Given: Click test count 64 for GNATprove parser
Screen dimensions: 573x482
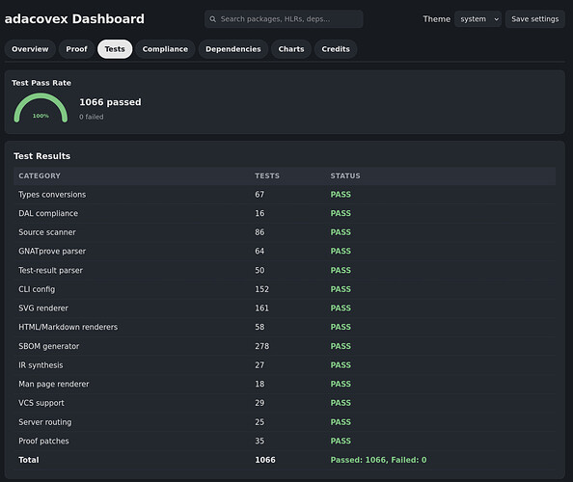Looking at the screenshot, I should click(259, 252).
